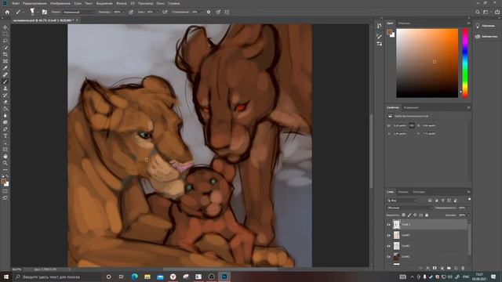
Task: Click the Windows Start button
Action: (6, 277)
